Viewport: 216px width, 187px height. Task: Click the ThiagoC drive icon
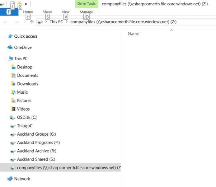(x=13, y=126)
